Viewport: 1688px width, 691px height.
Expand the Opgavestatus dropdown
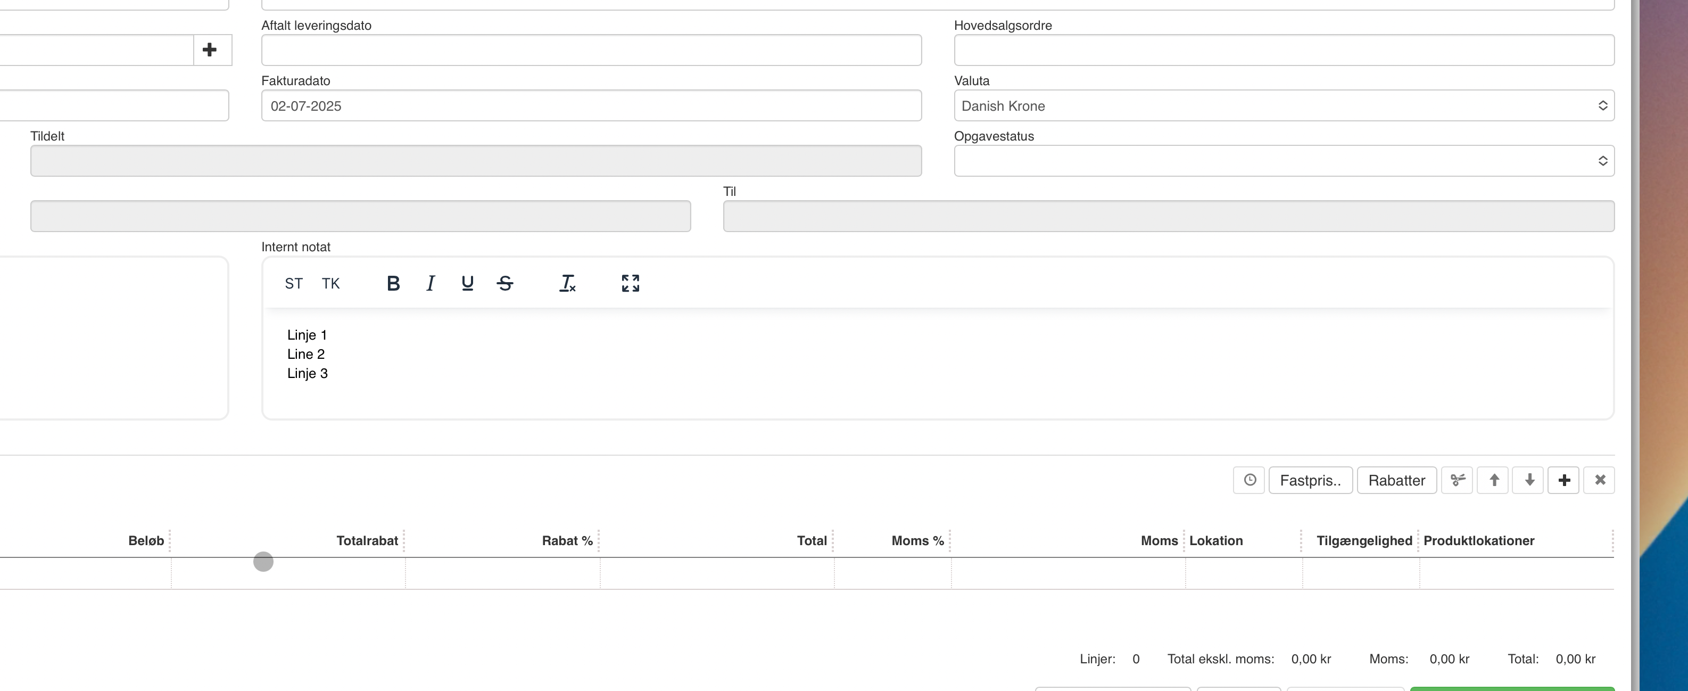pyautogui.click(x=1284, y=161)
